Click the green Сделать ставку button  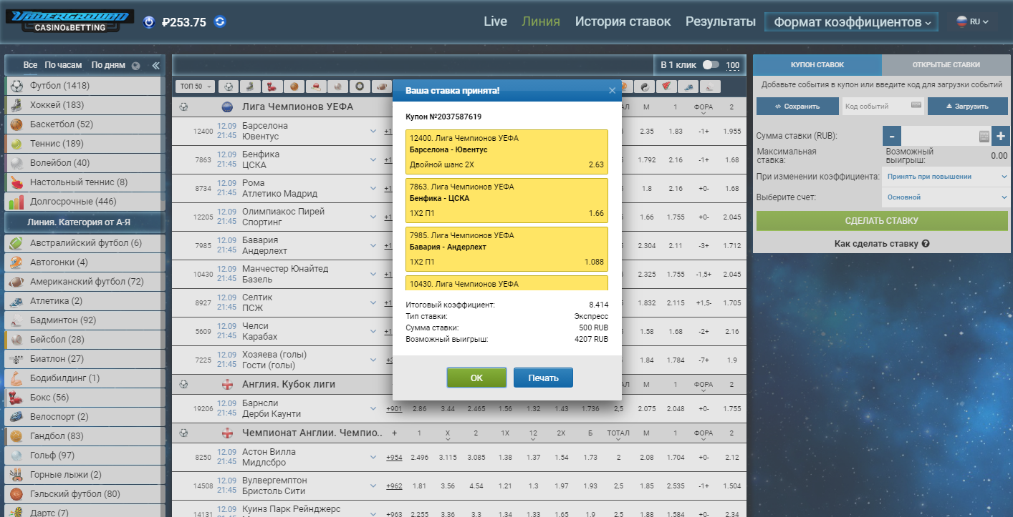pos(882,221)
